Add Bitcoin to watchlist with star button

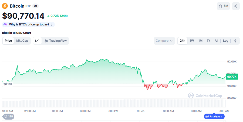pyautogui.click(x=223, y=6)
